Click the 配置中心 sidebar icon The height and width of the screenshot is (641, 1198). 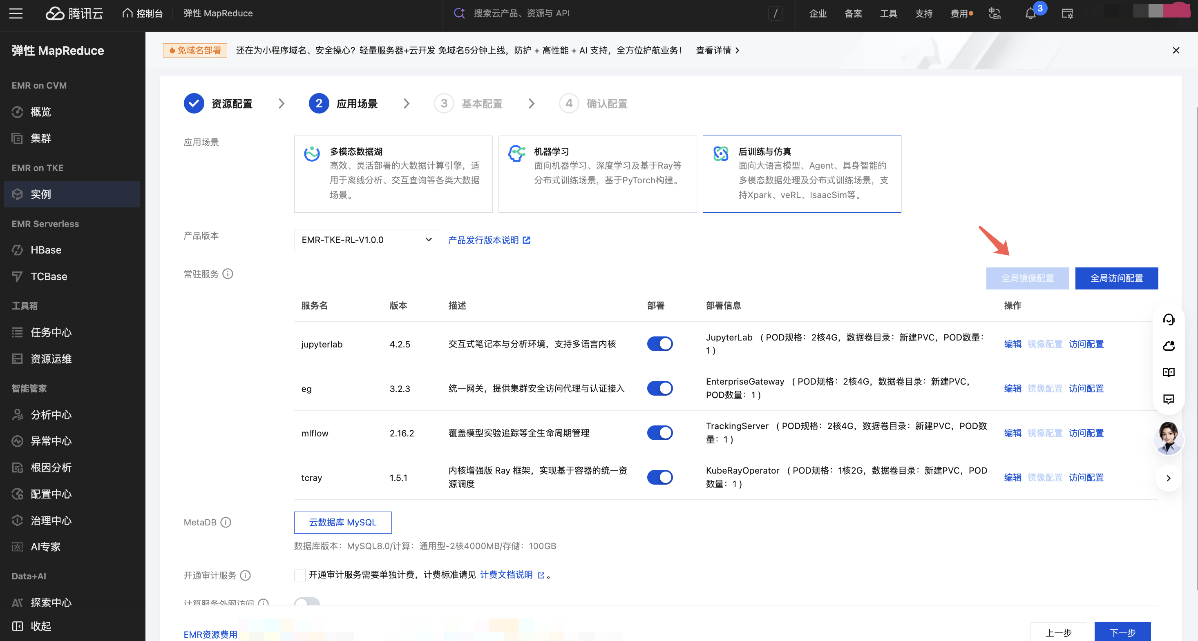[x=17, y=494]
